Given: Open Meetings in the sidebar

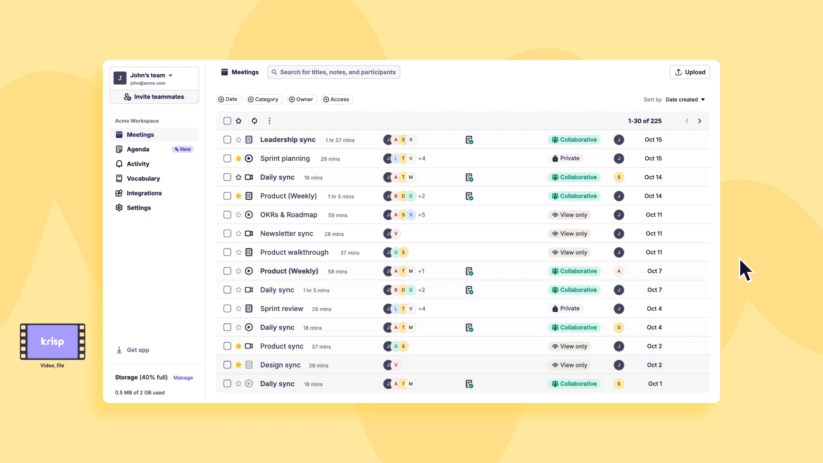Looking at the screenshot, I should pyautogui.click(x=154, y=135).
